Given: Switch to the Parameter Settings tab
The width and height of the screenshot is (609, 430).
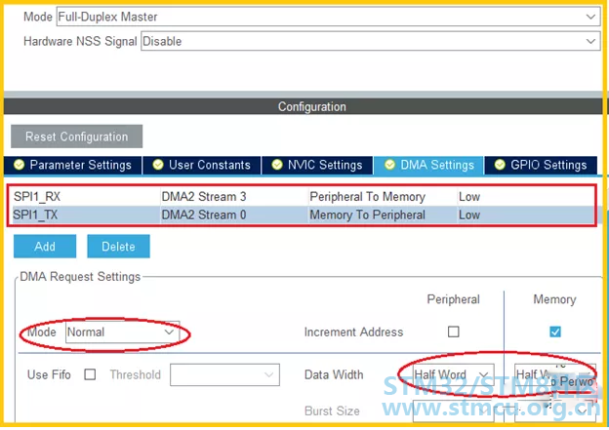Looking at the screenshot, I should (x=73, y=166).
